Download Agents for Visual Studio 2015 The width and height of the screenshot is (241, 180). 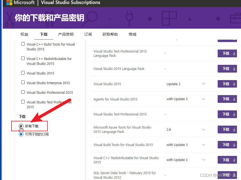(227, 99)
